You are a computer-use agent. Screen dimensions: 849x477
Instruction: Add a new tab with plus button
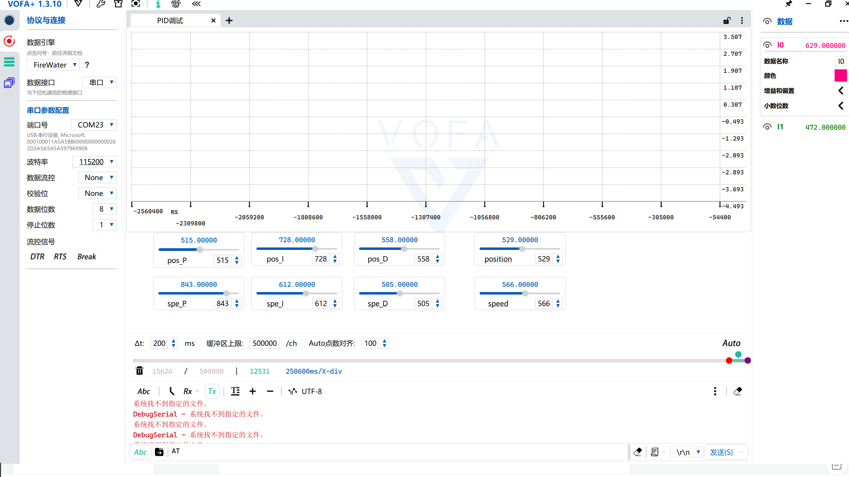pyautogui.click(x=229, y=21)
